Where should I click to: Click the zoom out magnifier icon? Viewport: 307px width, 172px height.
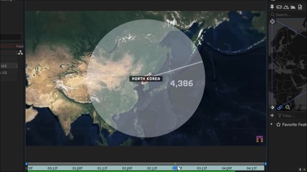[x=288, y=107]
